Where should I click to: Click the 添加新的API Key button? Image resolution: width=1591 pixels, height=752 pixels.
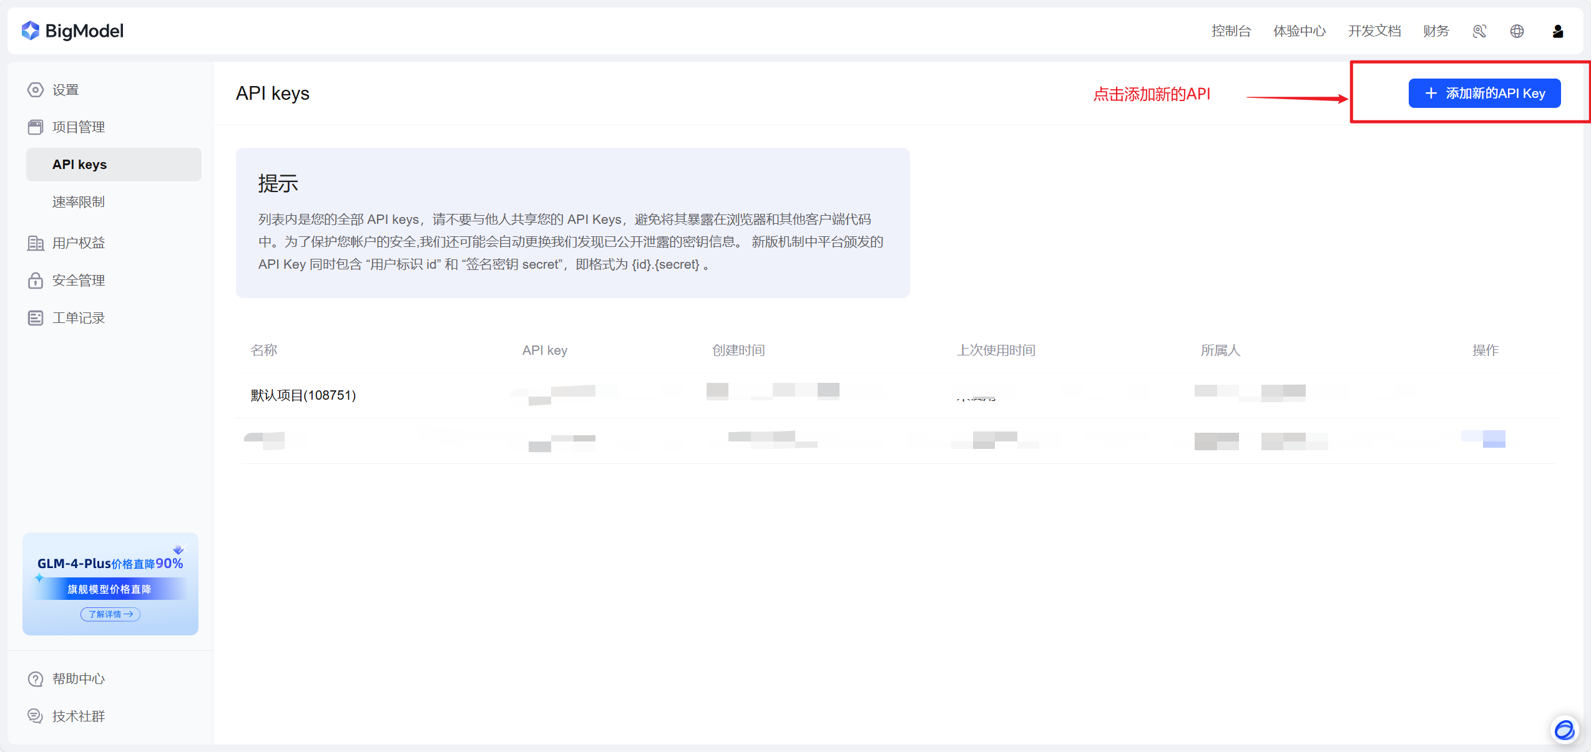point(1484,94)
